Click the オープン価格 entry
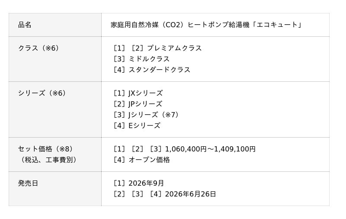This screenshot has width=346, height=219. tap(149, 160)
